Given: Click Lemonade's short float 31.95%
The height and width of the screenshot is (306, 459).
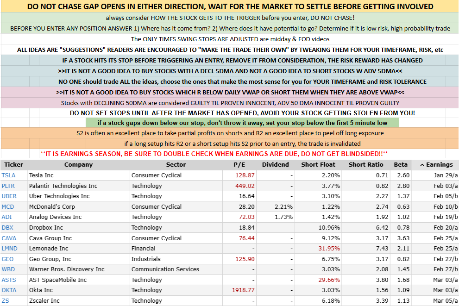Looking at the screenshot, I should click(329, 249).
